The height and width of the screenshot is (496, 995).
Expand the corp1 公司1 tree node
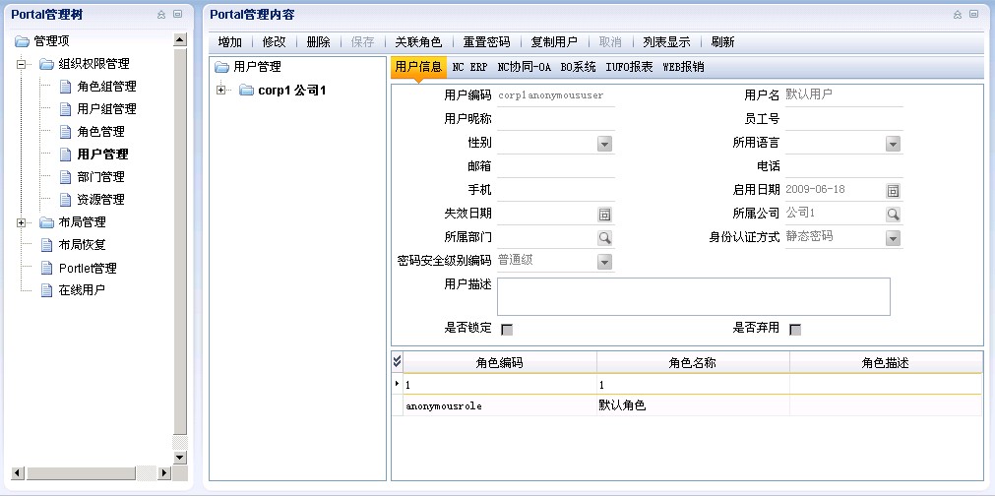(220, 91)
